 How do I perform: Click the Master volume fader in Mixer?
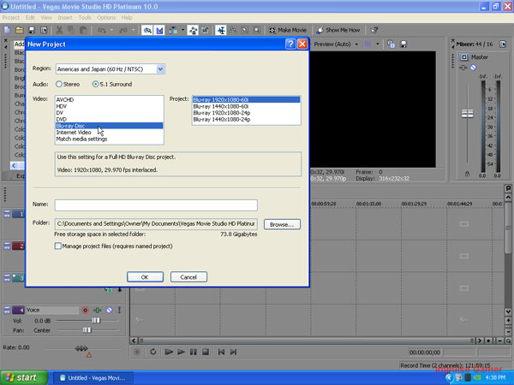click(467, 114)
